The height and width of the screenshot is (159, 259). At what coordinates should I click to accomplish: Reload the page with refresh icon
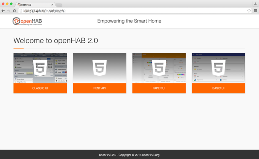(14, 11)
